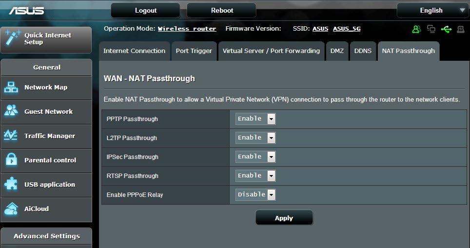Viewport: 470px width, 248px height.
Task: Open Virtual Server / Port Forwarding tab
Action: 271,51
